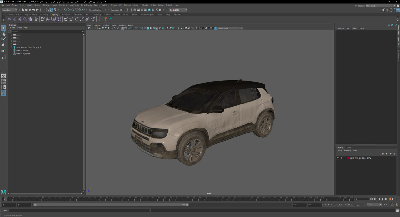Toggle four-view layout in toolbox

[3, 81]
